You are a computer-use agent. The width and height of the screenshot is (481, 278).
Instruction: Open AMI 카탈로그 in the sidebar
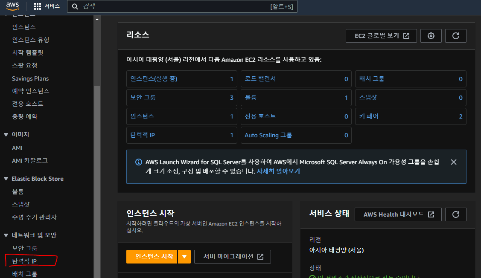(30, 161)
